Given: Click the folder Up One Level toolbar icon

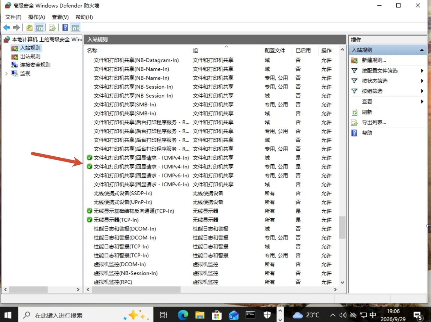Looking at the screenshot, I should [29, 28].
